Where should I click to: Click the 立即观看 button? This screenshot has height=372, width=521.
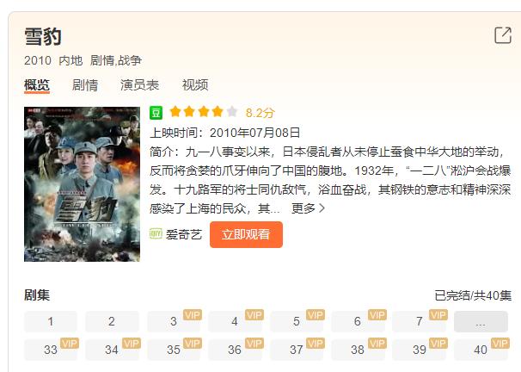[x=246, y=234]
